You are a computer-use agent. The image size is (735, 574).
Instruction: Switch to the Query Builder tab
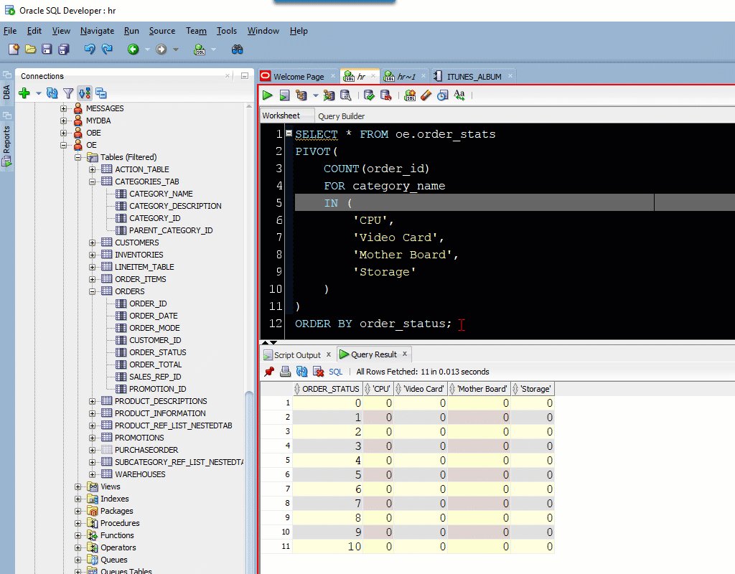(x=341, y=116)
